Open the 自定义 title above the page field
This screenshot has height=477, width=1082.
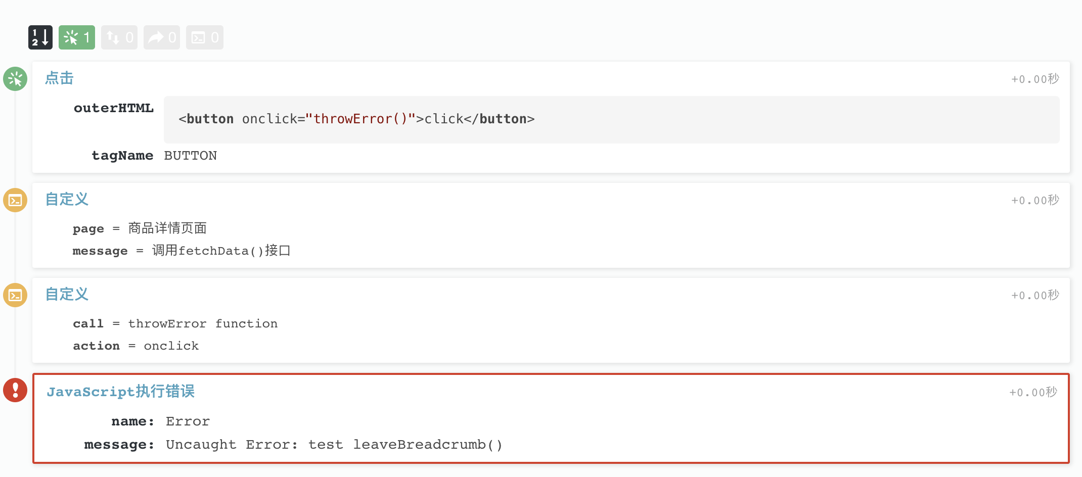pos(67,199)
